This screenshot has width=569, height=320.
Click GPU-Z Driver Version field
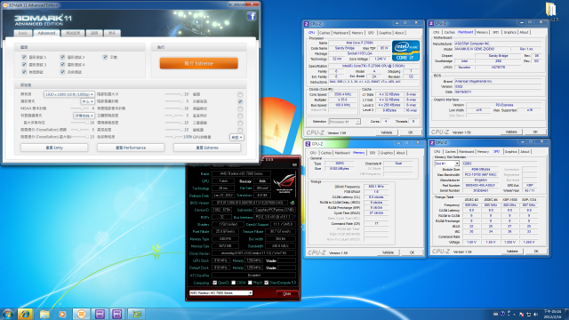click(253, 253)
